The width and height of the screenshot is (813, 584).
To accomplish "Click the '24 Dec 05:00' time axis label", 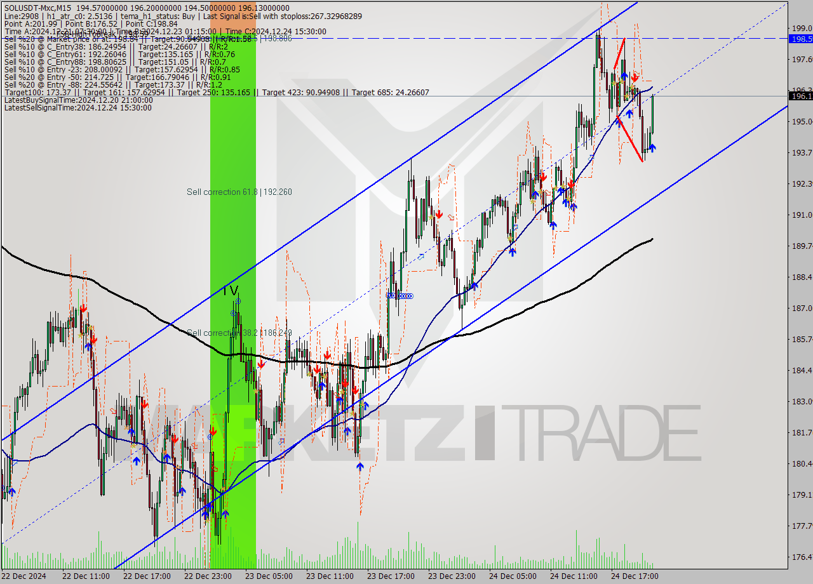I will pos(513,576).
